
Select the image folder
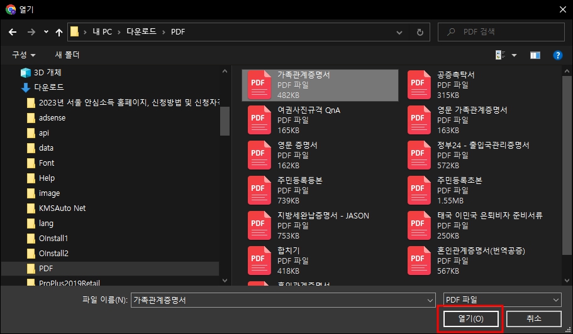(49, 193)
